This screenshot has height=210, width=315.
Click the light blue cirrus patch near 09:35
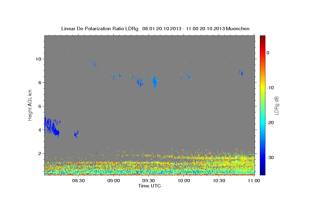point(155,82)
